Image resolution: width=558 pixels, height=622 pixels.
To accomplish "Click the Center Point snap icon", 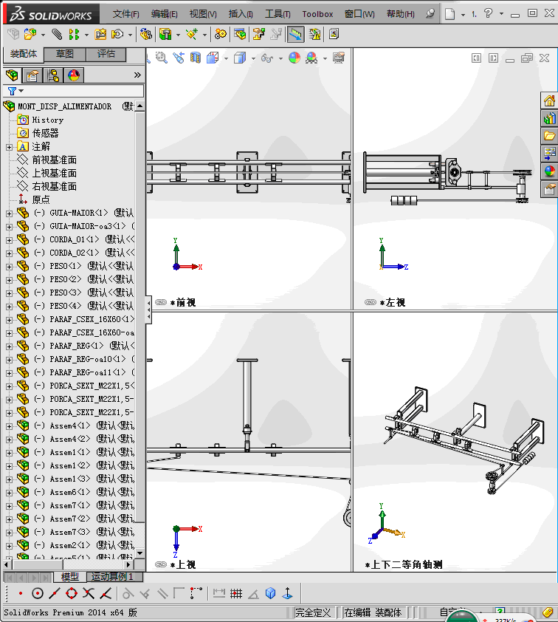I will coord(37,593).
